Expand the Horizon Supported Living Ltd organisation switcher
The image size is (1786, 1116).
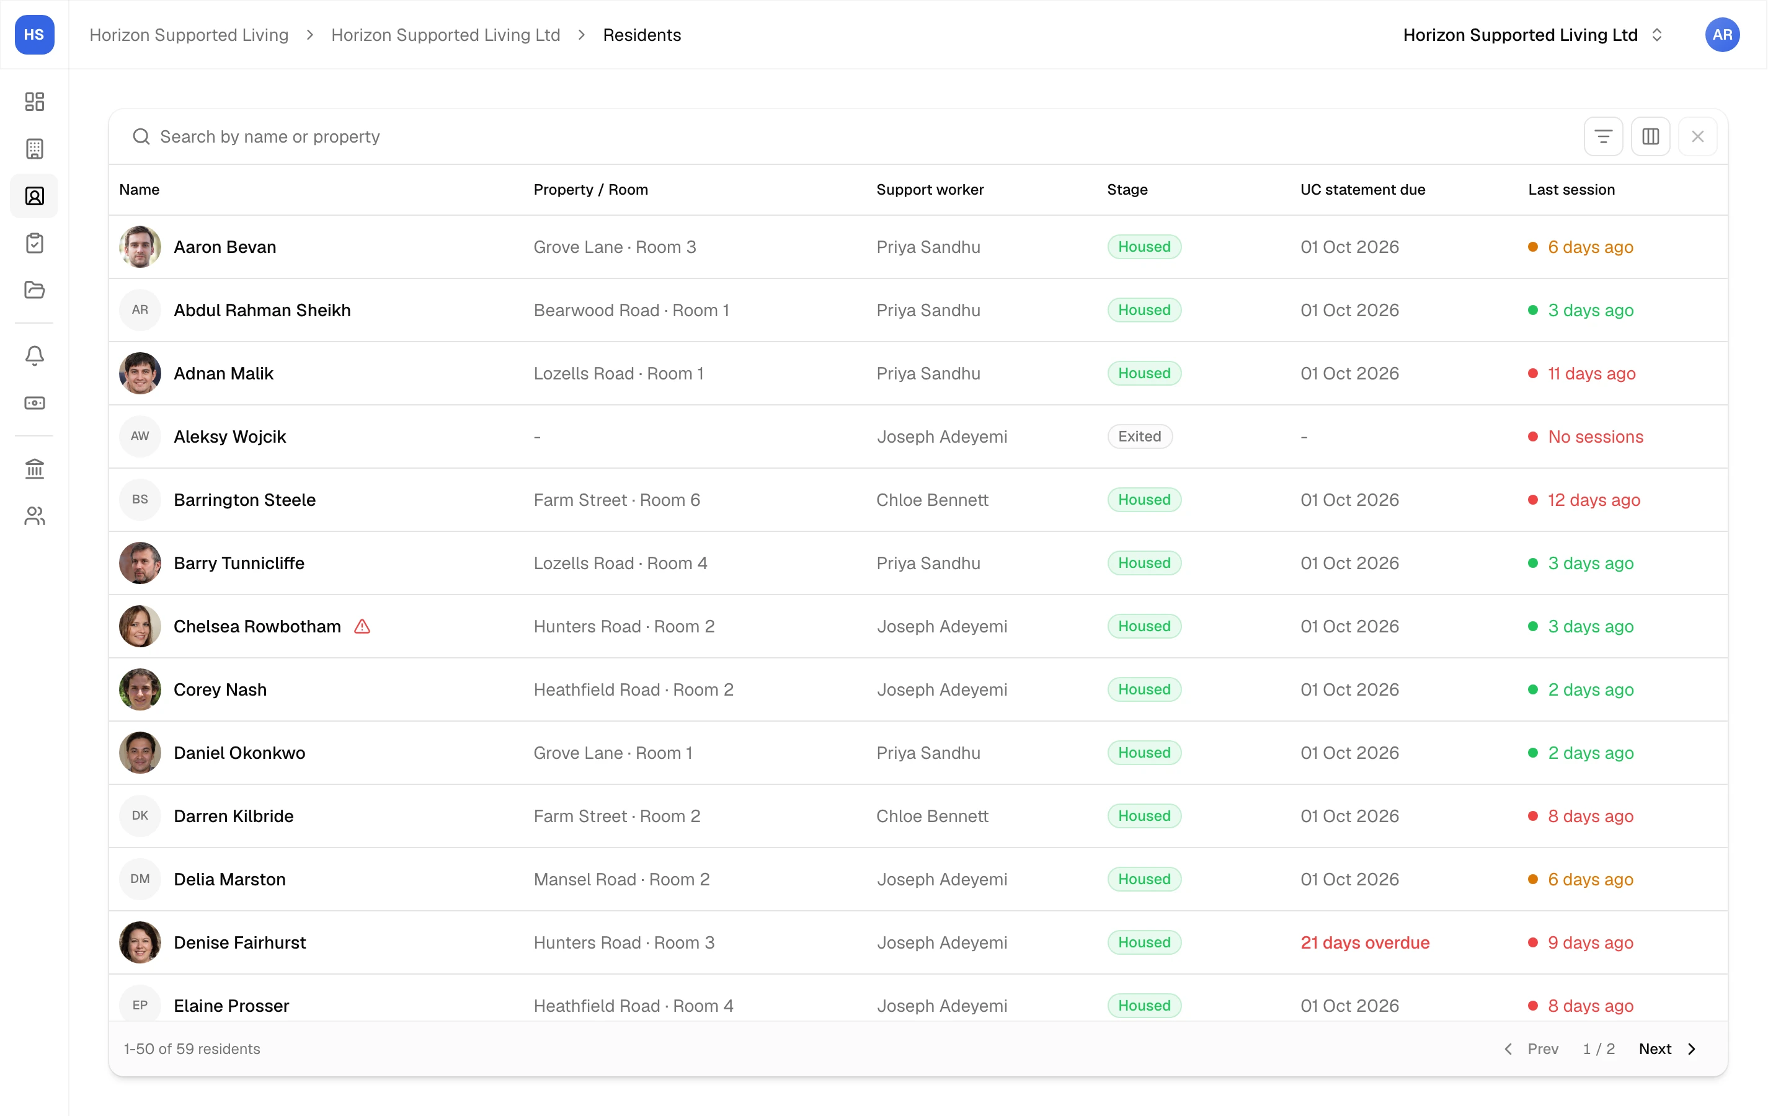coord(1533,35)
